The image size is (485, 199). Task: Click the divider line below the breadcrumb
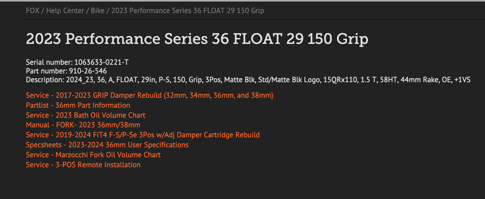click(249, 20)
